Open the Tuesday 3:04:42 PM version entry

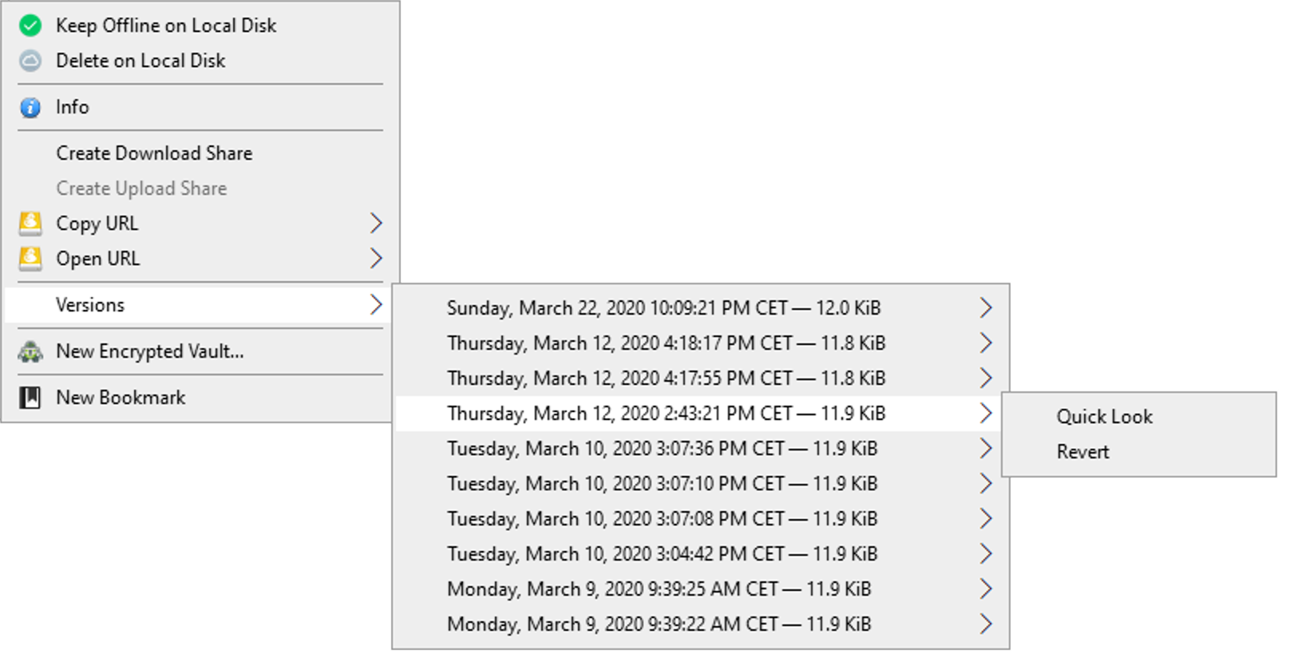point(701,554)
